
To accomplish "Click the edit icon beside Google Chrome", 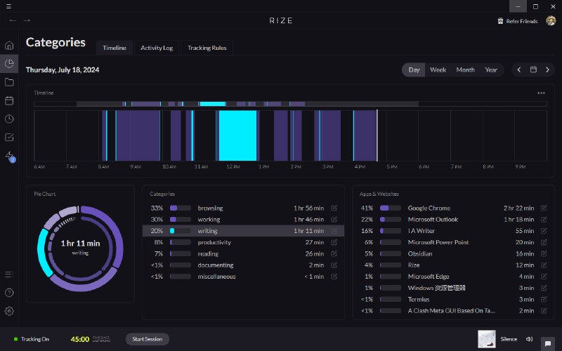I will pyautogui.click(x=544, y=208).
